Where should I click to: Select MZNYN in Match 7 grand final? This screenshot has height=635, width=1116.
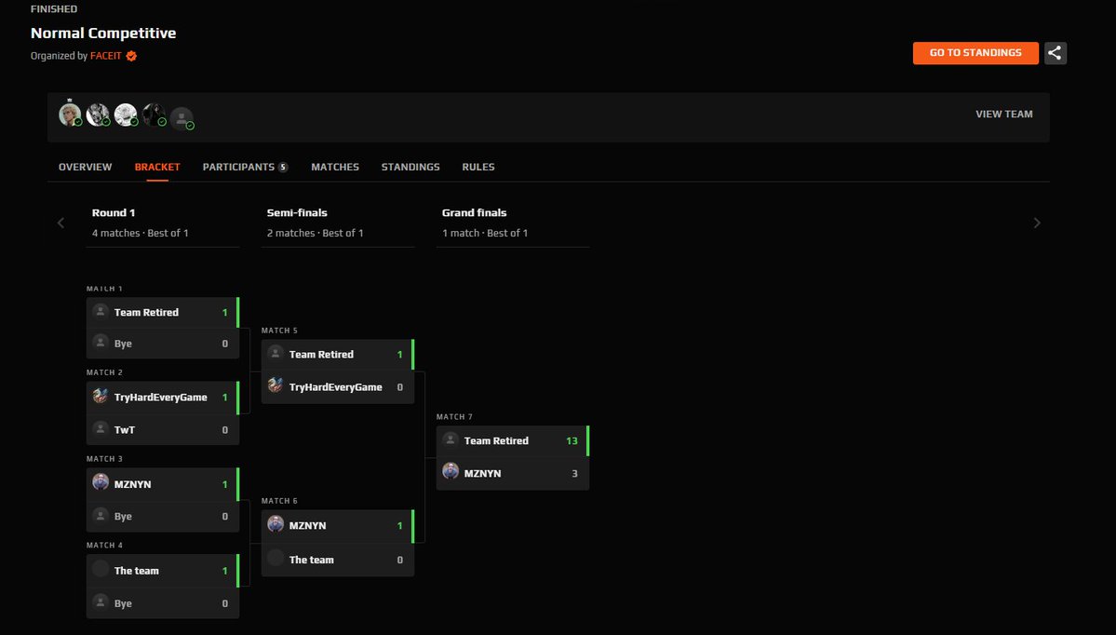click(513, 473)
